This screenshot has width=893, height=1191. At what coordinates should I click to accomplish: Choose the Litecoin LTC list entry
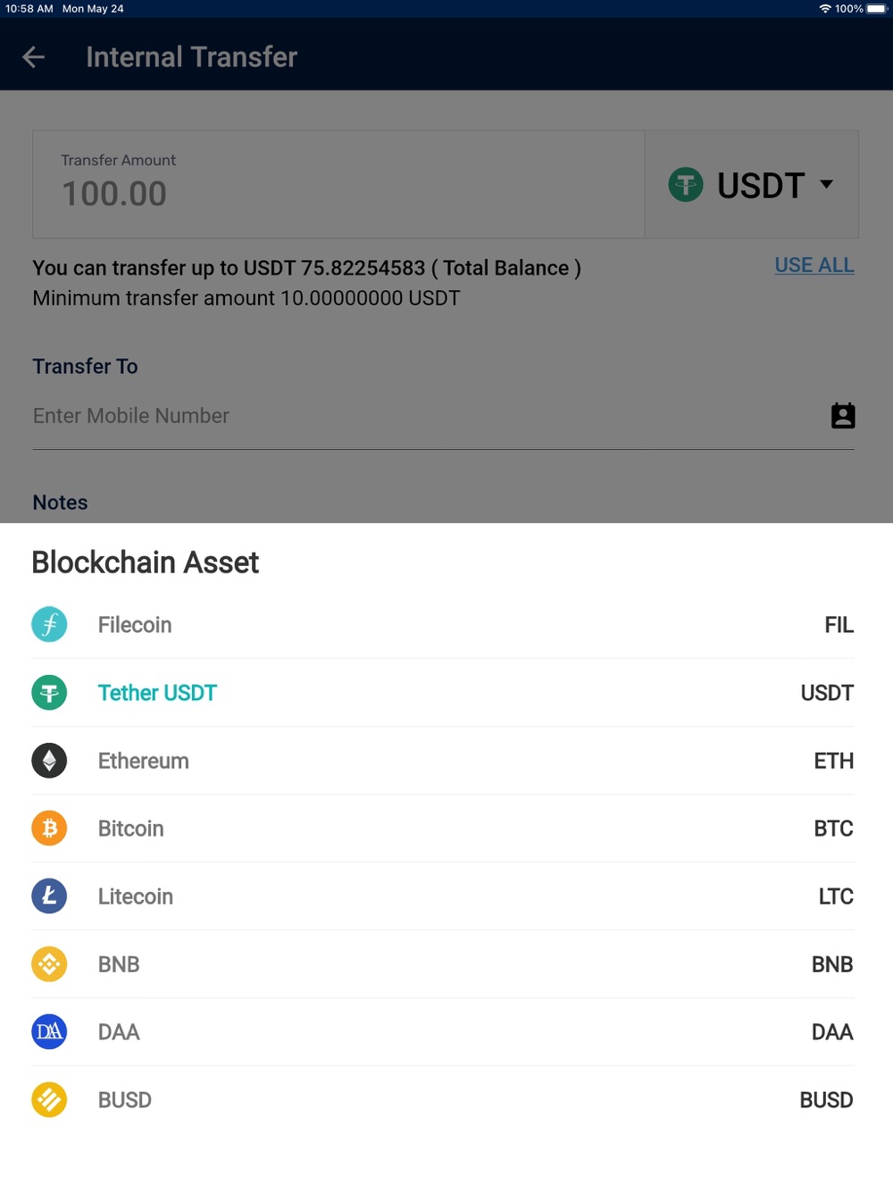coord(443,896)
